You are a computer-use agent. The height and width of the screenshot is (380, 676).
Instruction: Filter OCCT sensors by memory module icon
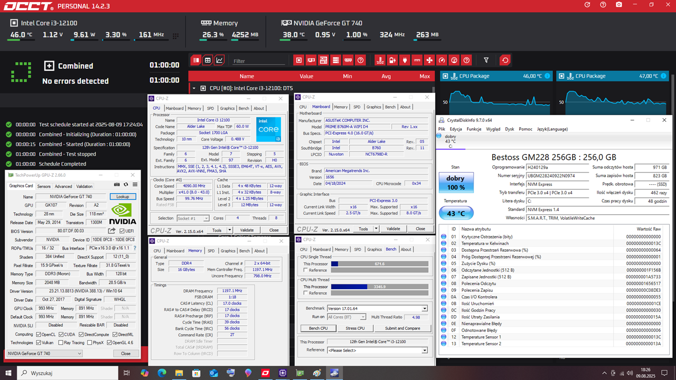tap(348, 60)
